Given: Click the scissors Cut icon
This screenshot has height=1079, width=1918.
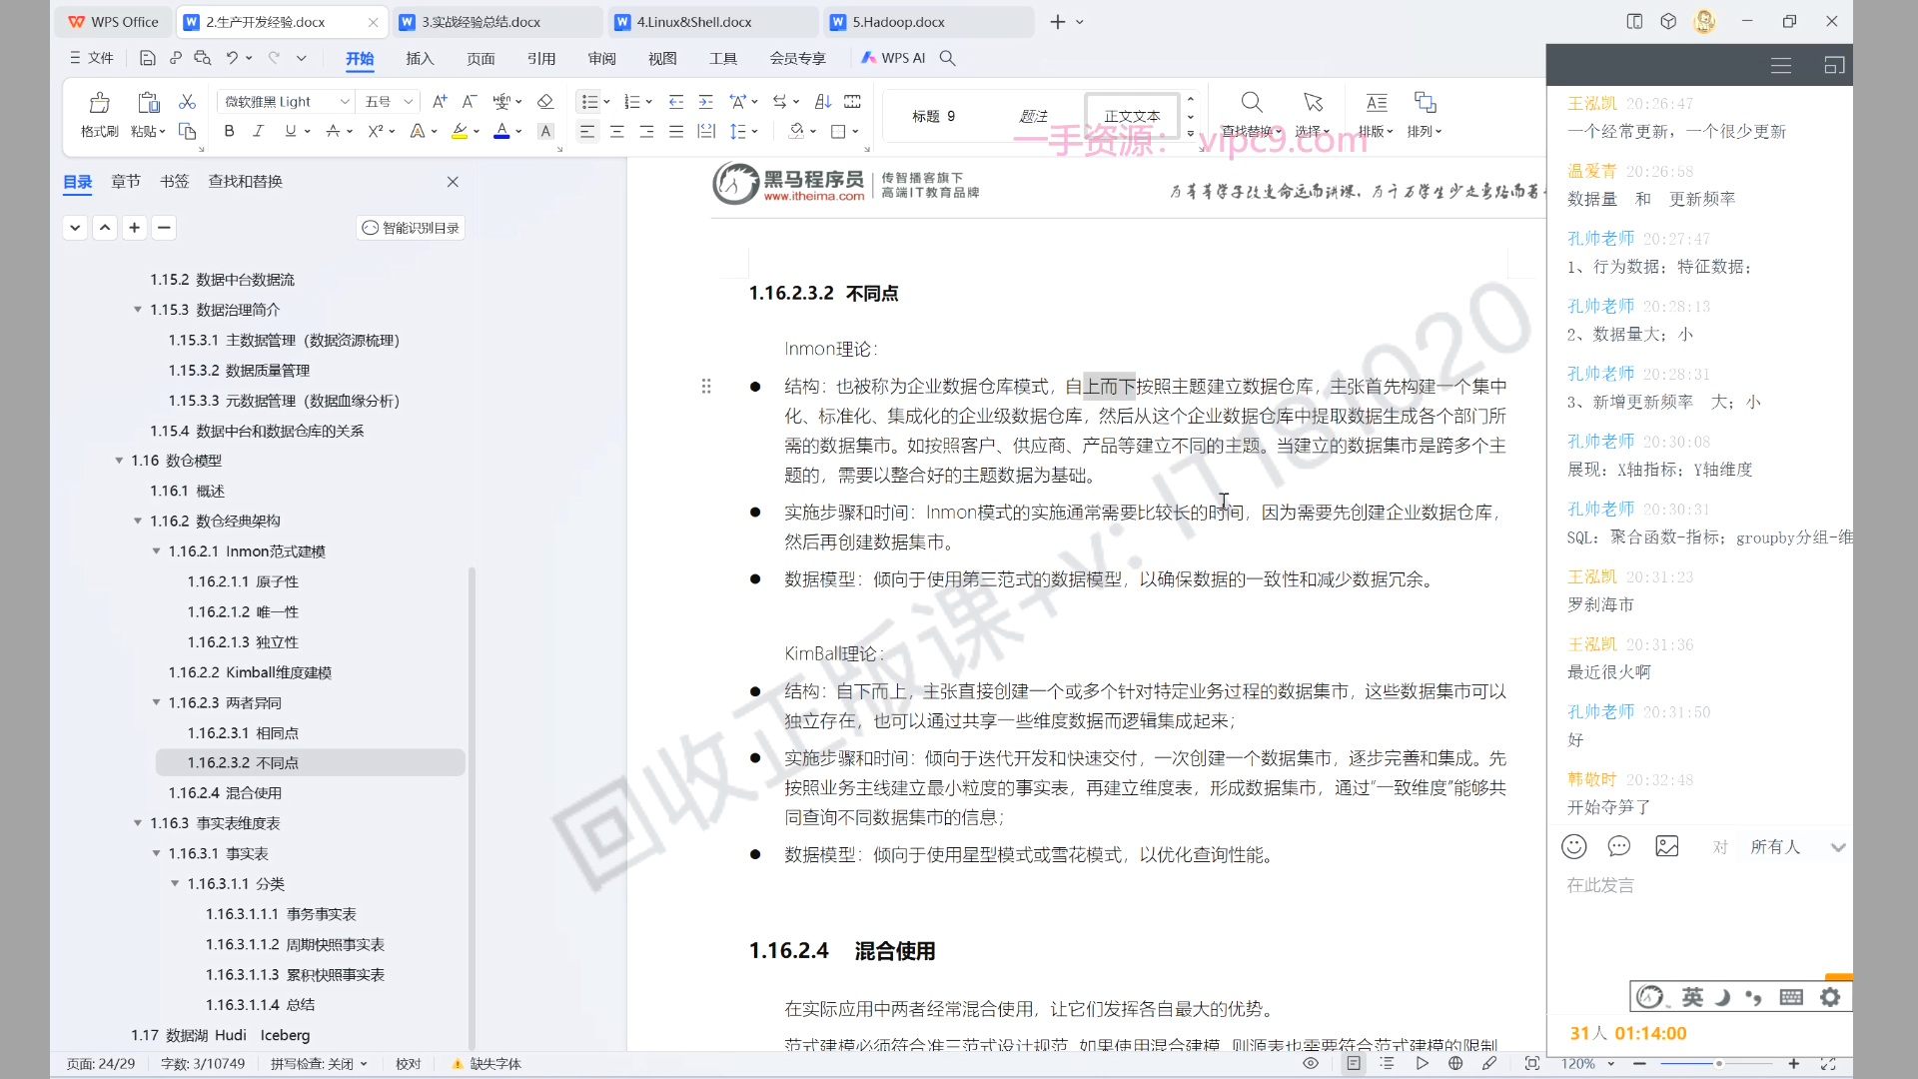Looking at the screenshot, I should click(x=187, y=102).
